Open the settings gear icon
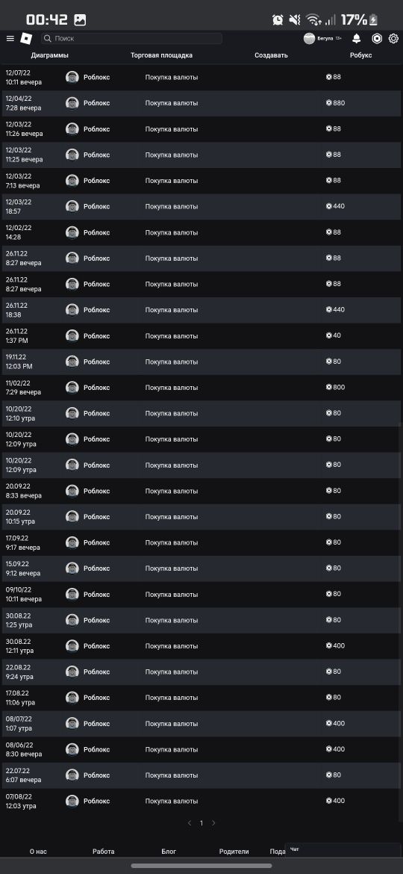 [393, 38]
